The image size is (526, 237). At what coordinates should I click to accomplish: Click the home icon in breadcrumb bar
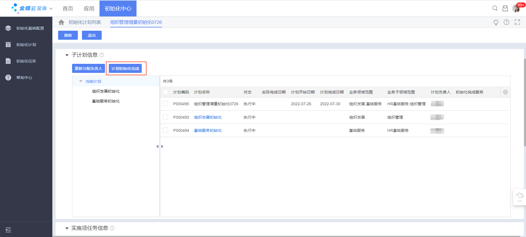click(x=61, y=22)
